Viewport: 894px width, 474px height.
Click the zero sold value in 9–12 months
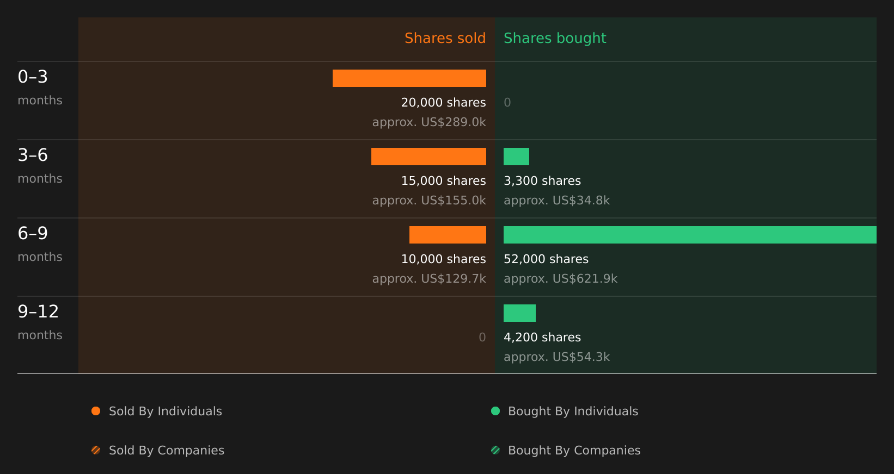tap(482, 338)
